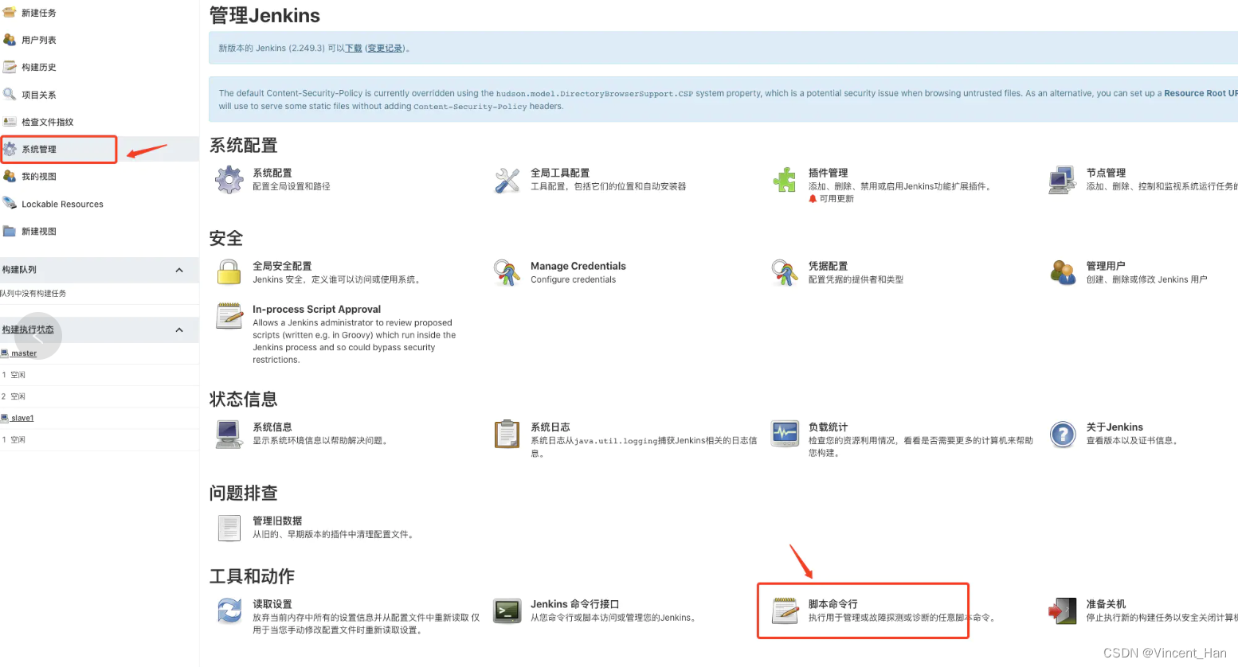Click the 管理用户 people icon
1238x667 pixels.
click(1063, 272)
